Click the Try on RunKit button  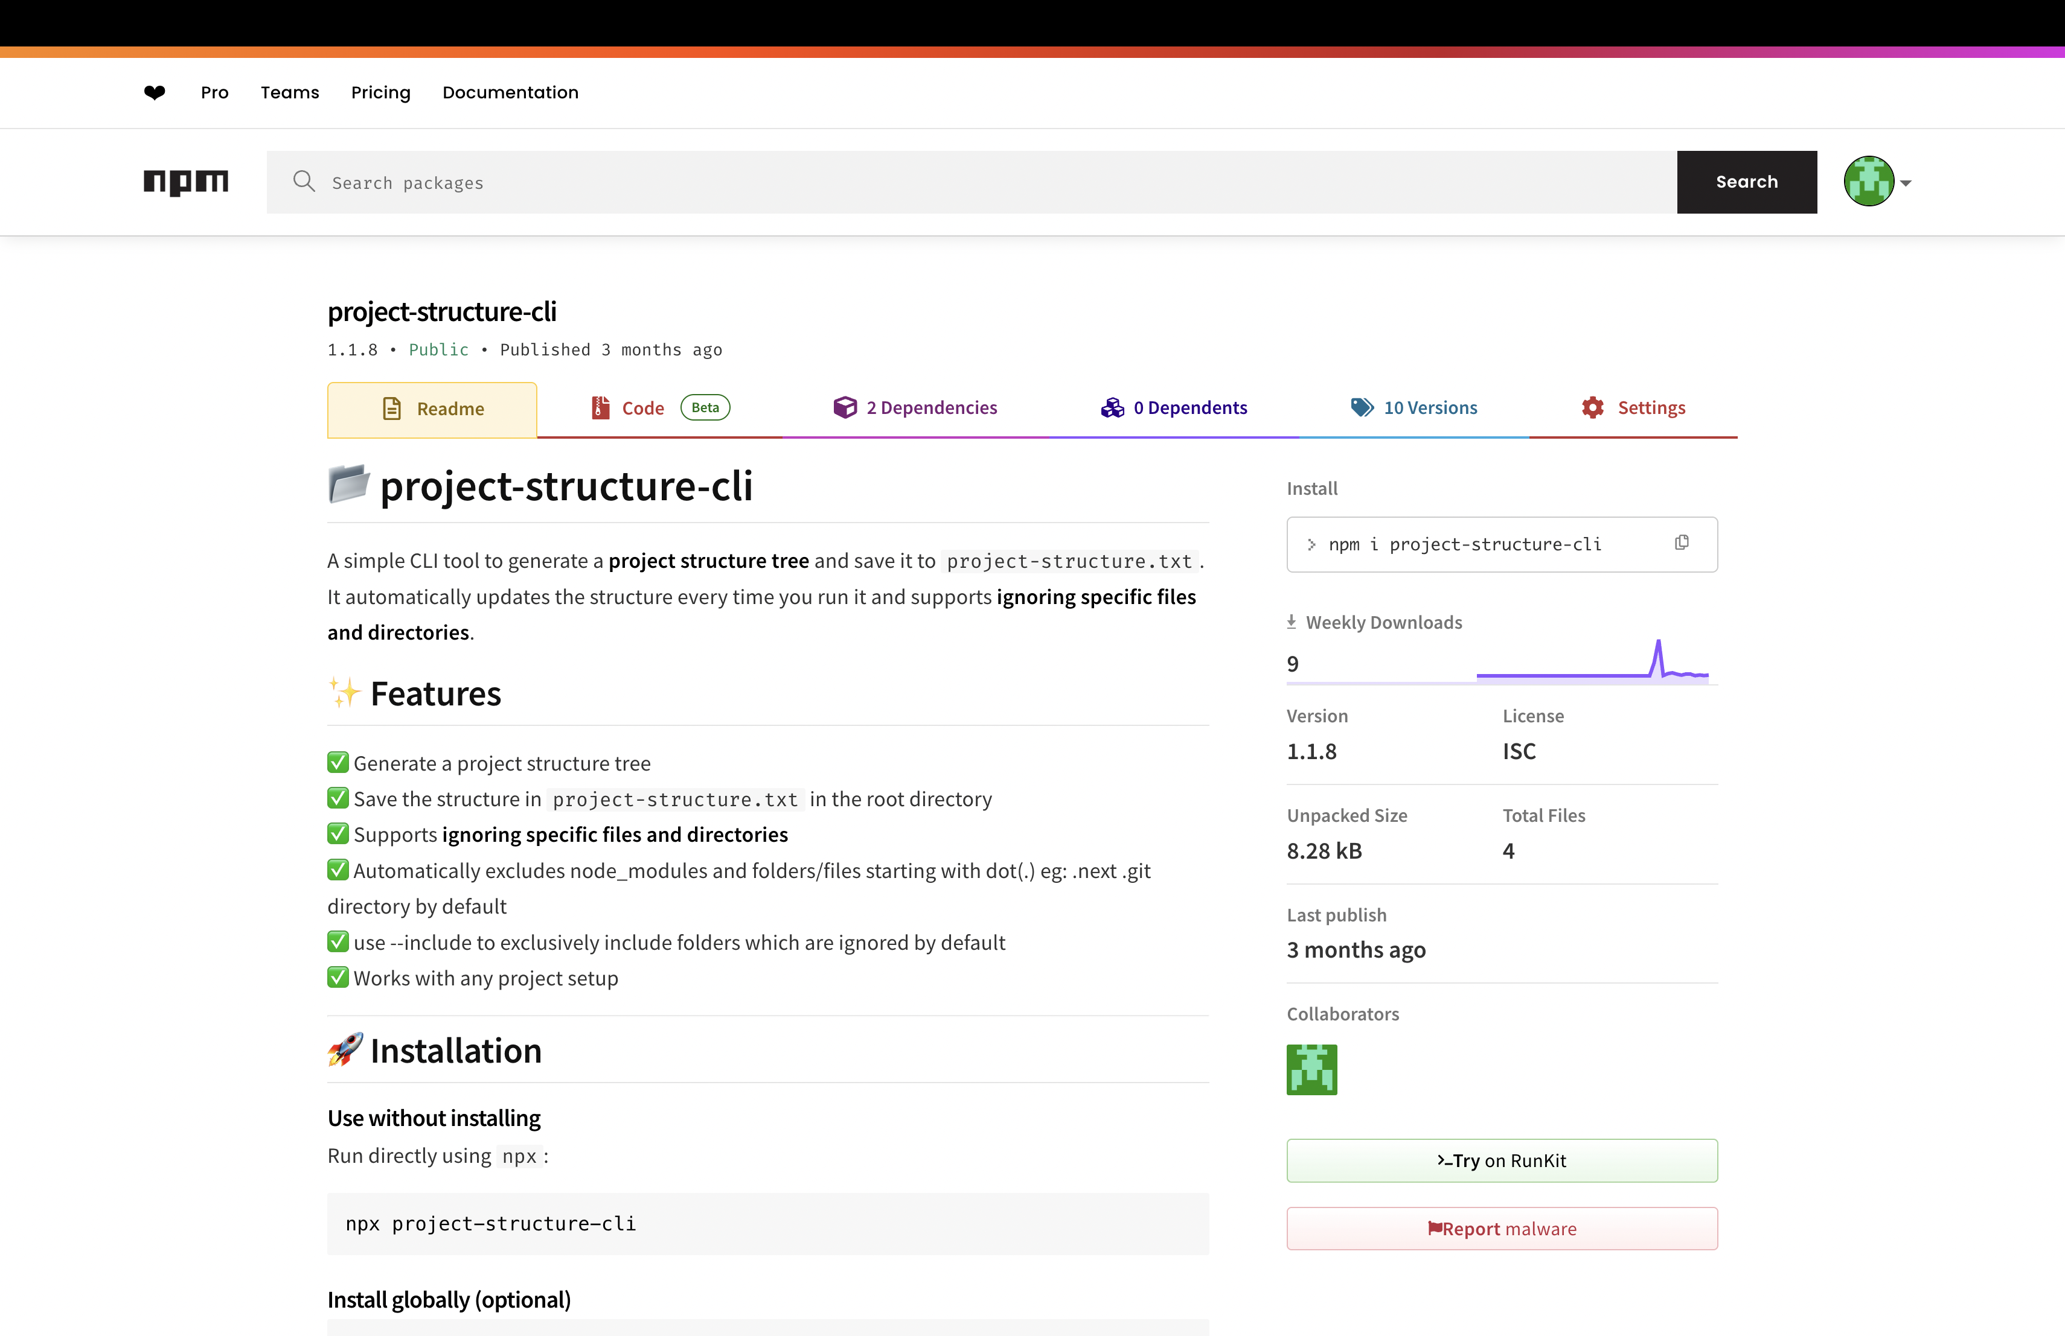point(1502,1160)
